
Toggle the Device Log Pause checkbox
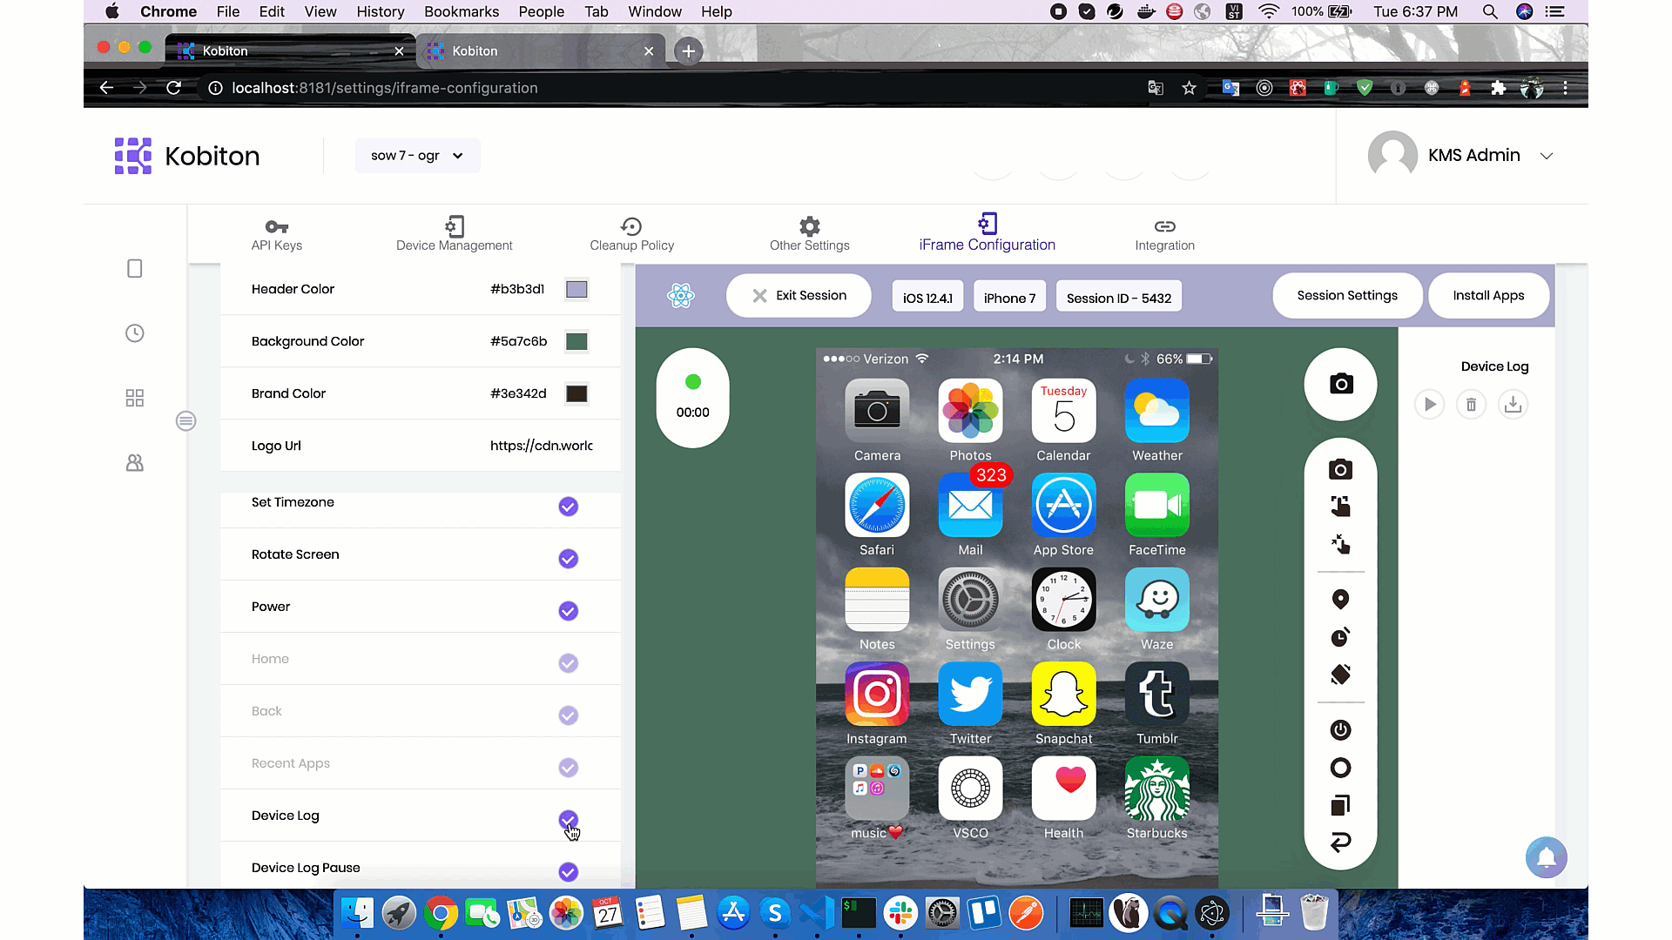568,872
